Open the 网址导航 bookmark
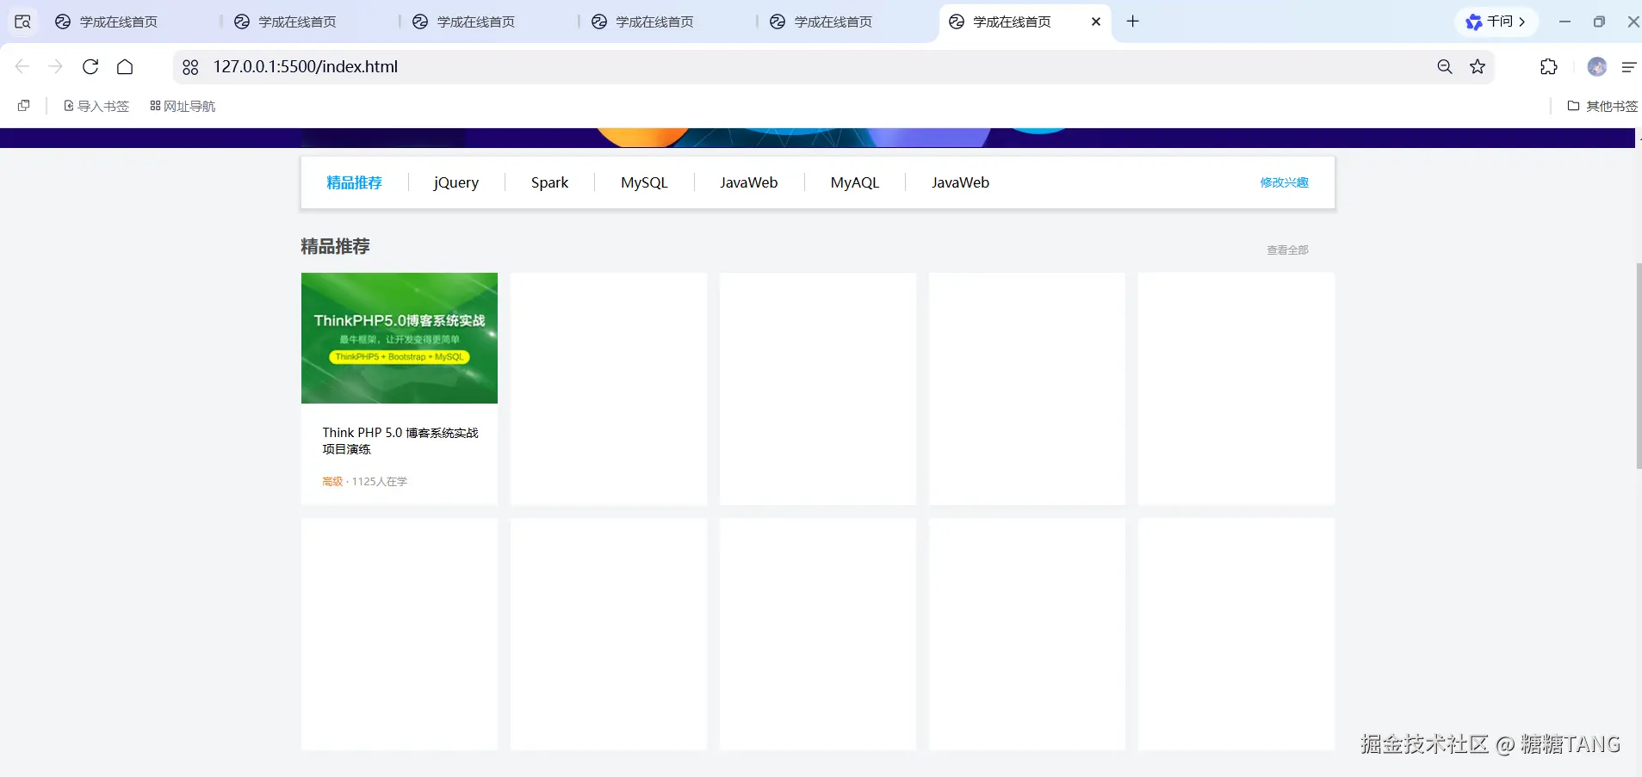Viewport: 1642px width, 777px height. coord(183,106)
